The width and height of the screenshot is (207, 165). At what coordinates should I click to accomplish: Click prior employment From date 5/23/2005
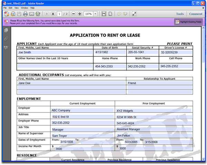click(131, 142)
